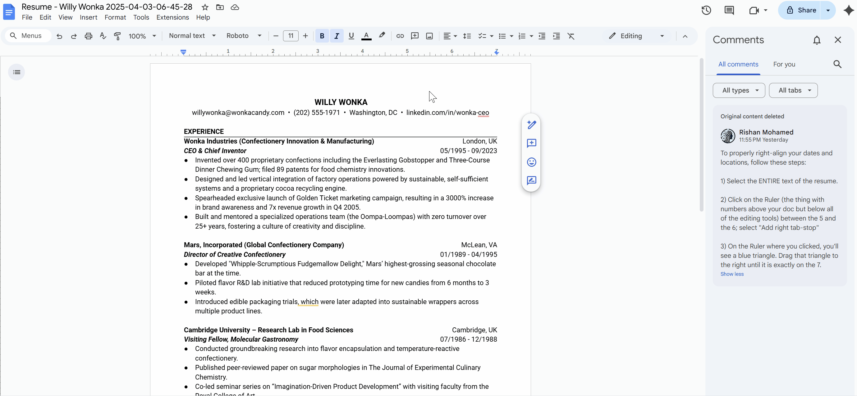Star the document title
Screen dimensions: 857x396
205,7
